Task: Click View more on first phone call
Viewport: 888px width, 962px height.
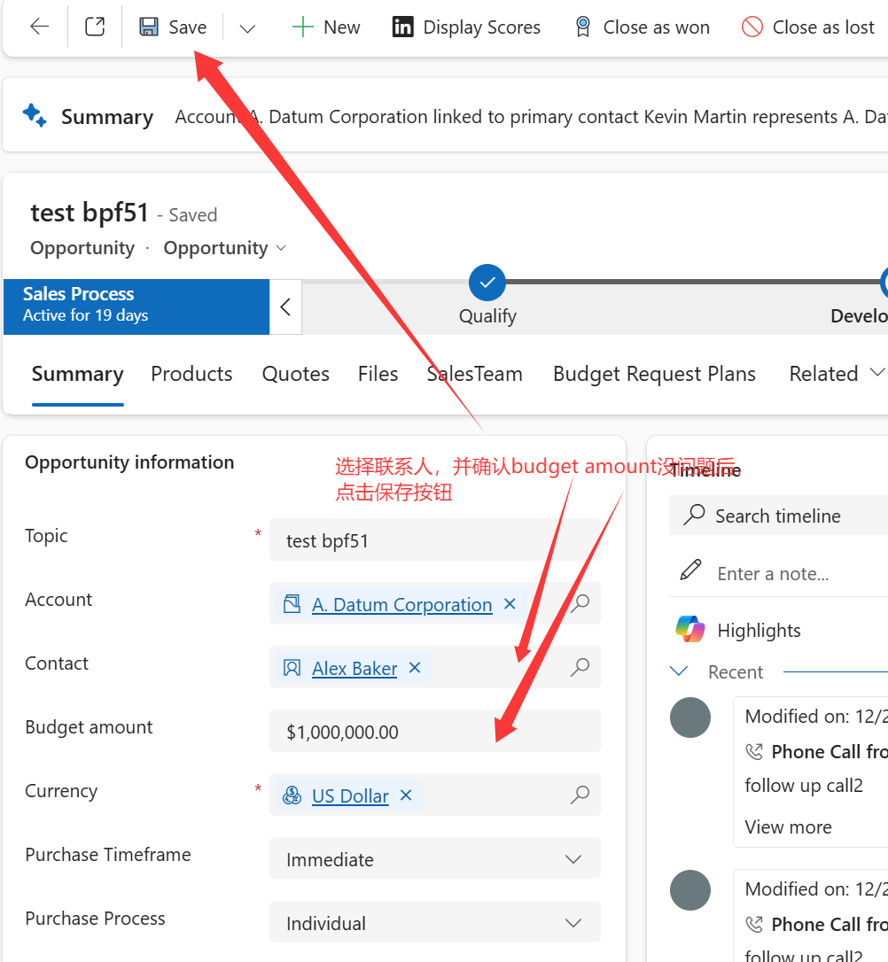Action: pos(788,827)
